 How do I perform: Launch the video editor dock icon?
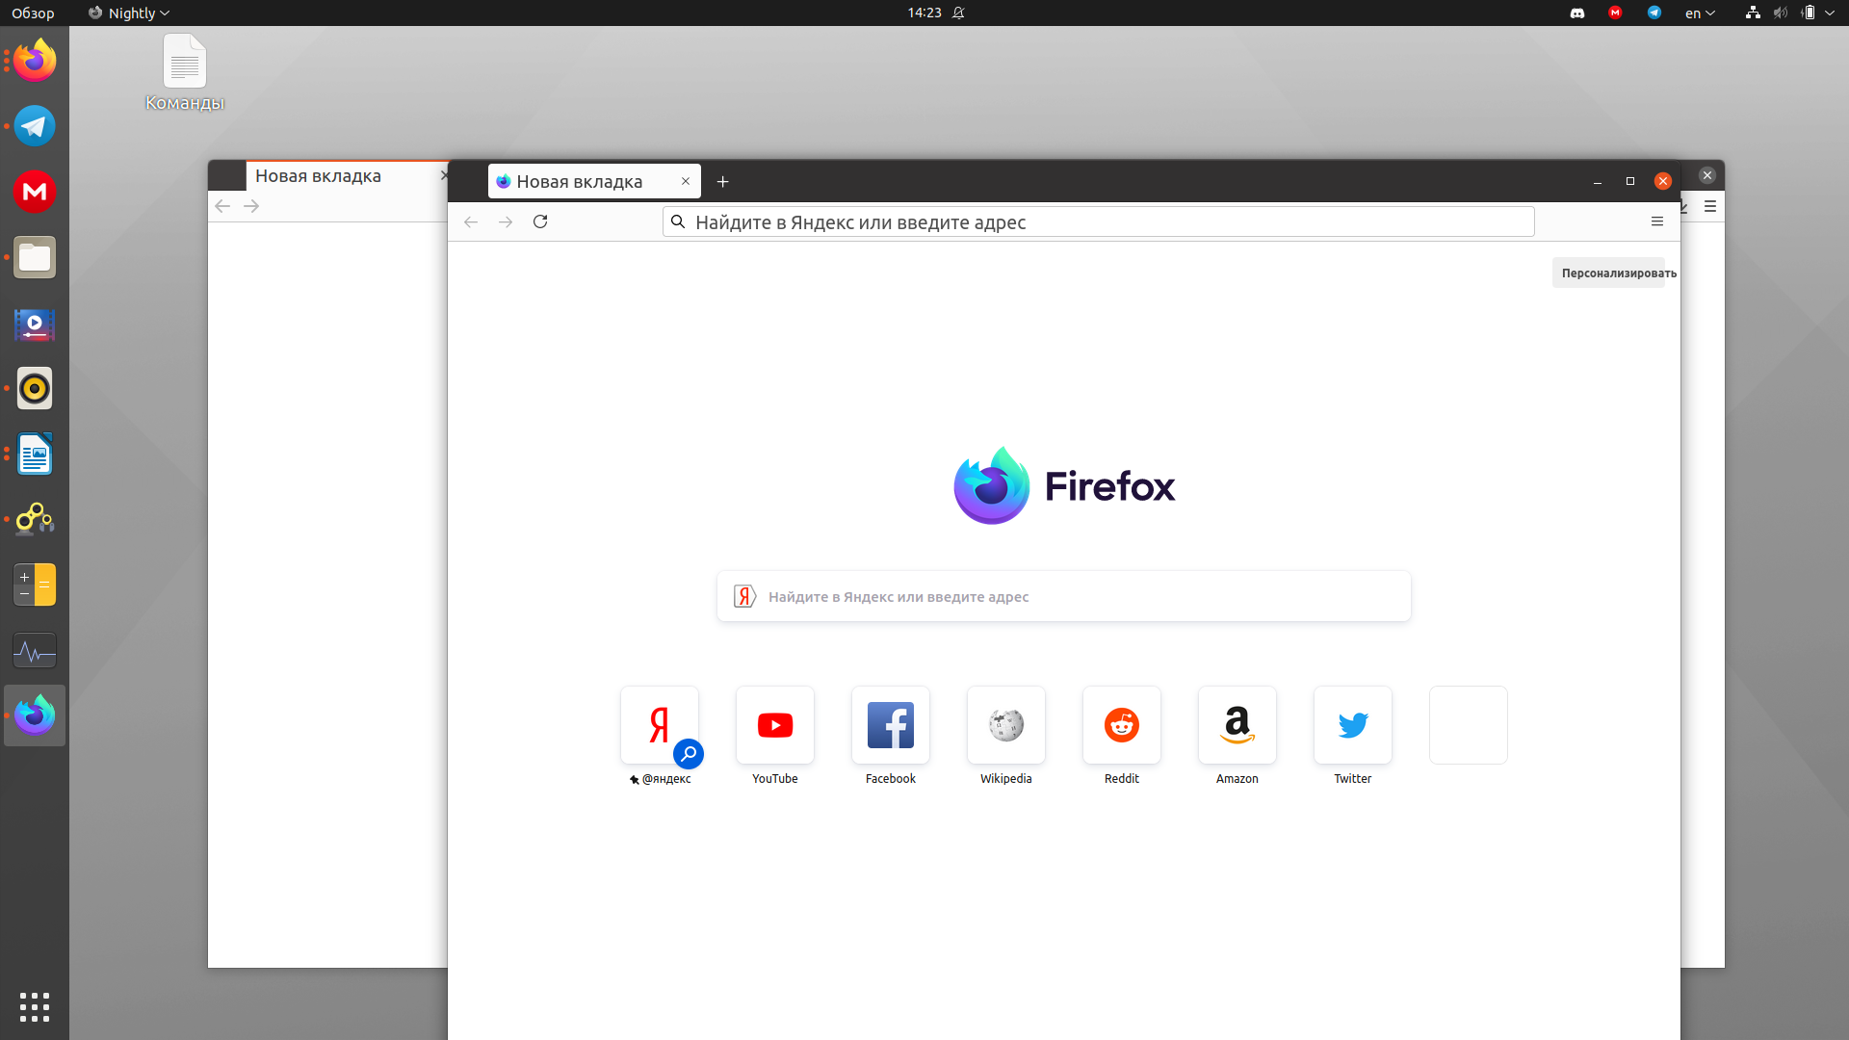[35, 324]
